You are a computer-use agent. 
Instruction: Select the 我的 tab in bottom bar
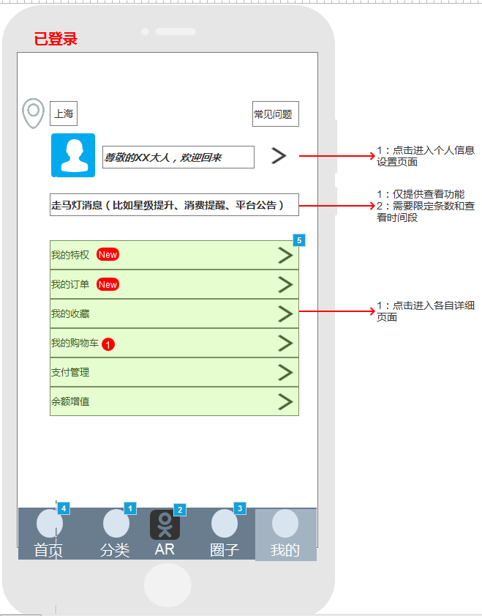click(285, 535)
